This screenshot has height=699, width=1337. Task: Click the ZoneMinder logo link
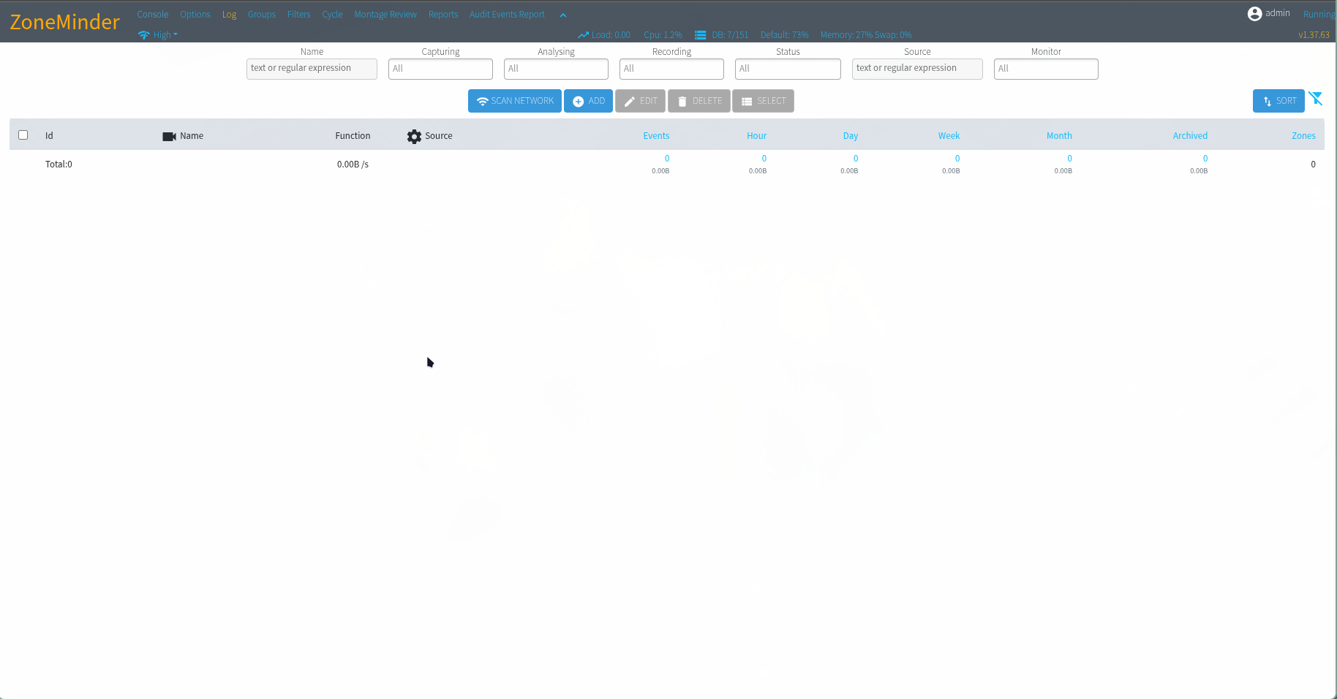[x=64, y=22]
